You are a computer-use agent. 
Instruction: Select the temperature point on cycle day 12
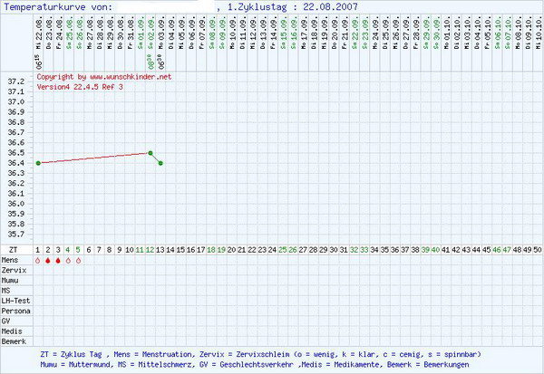click(151, 153)
